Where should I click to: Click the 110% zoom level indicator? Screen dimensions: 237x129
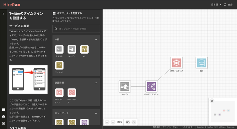click(x=119, y=122)
